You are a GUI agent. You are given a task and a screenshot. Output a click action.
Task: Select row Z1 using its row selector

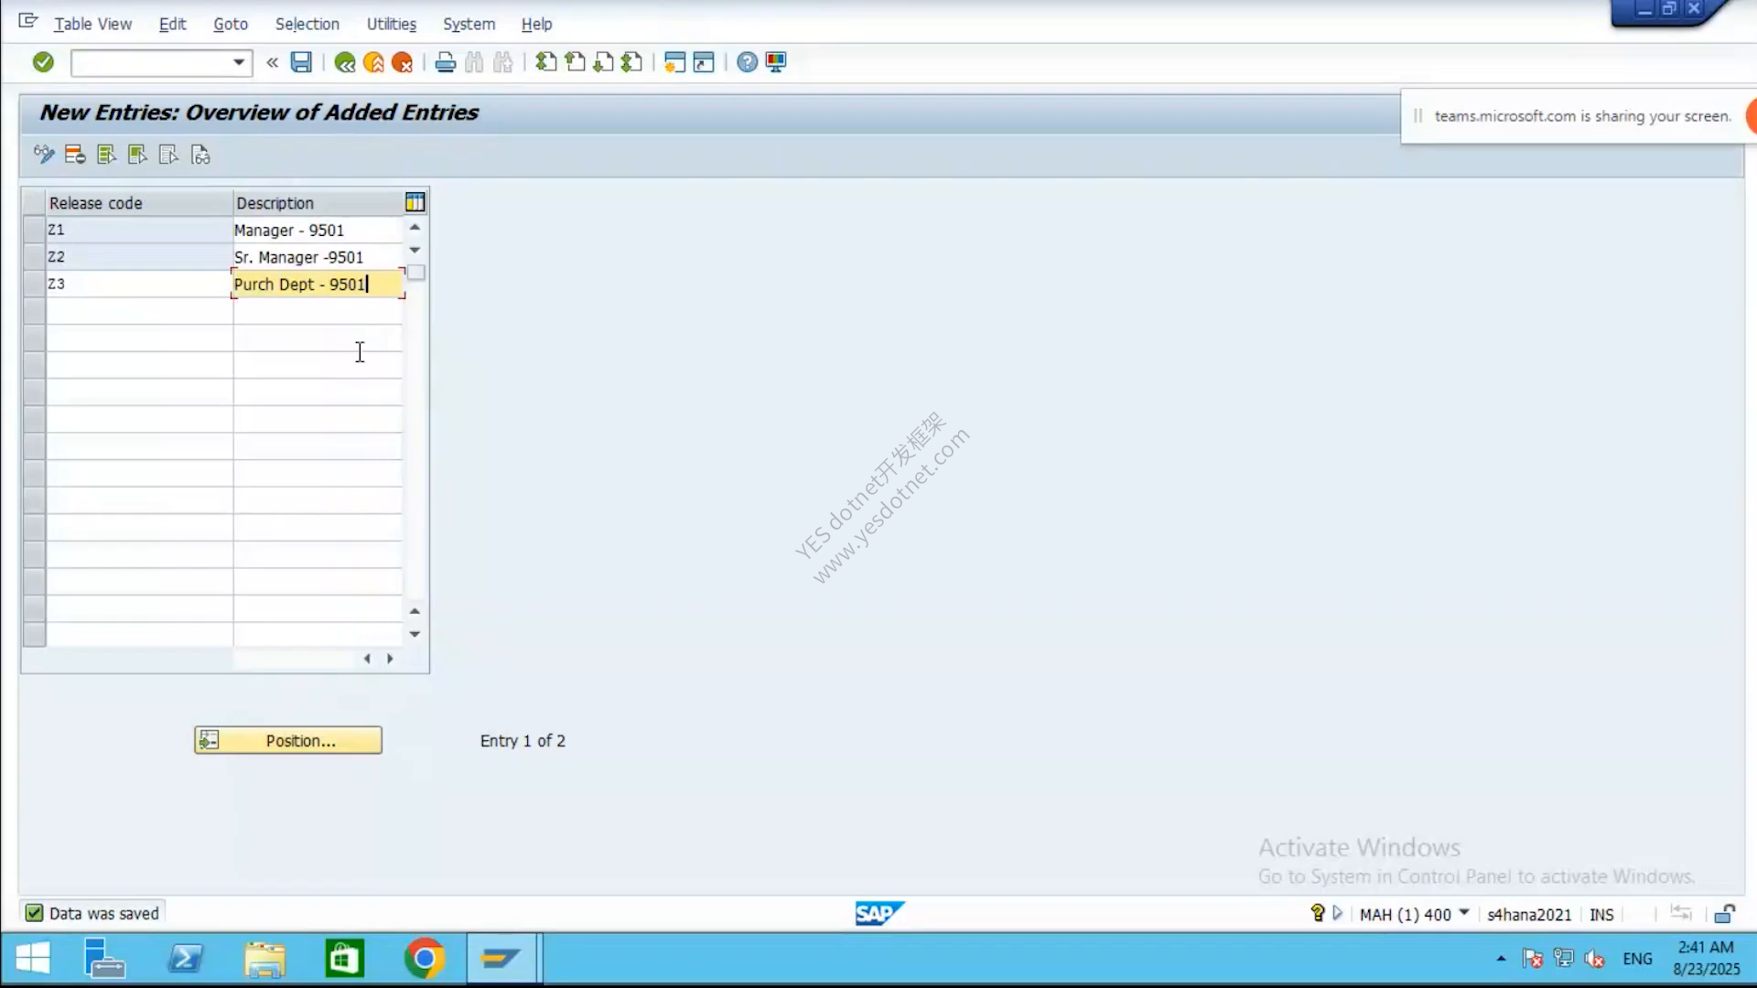34,230
